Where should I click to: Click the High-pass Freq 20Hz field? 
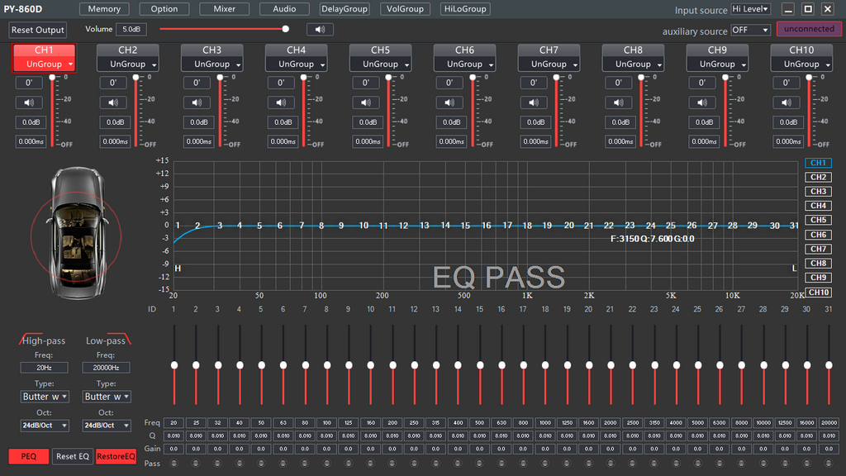tap(45, 368)
